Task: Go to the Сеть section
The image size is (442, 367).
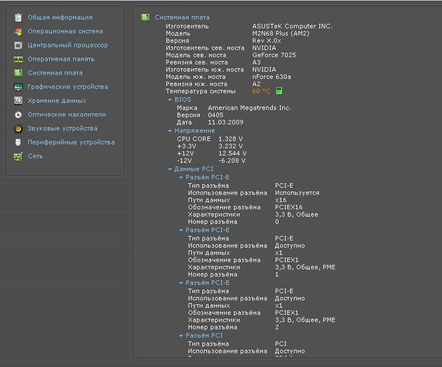Action: [x=35, y=156]
